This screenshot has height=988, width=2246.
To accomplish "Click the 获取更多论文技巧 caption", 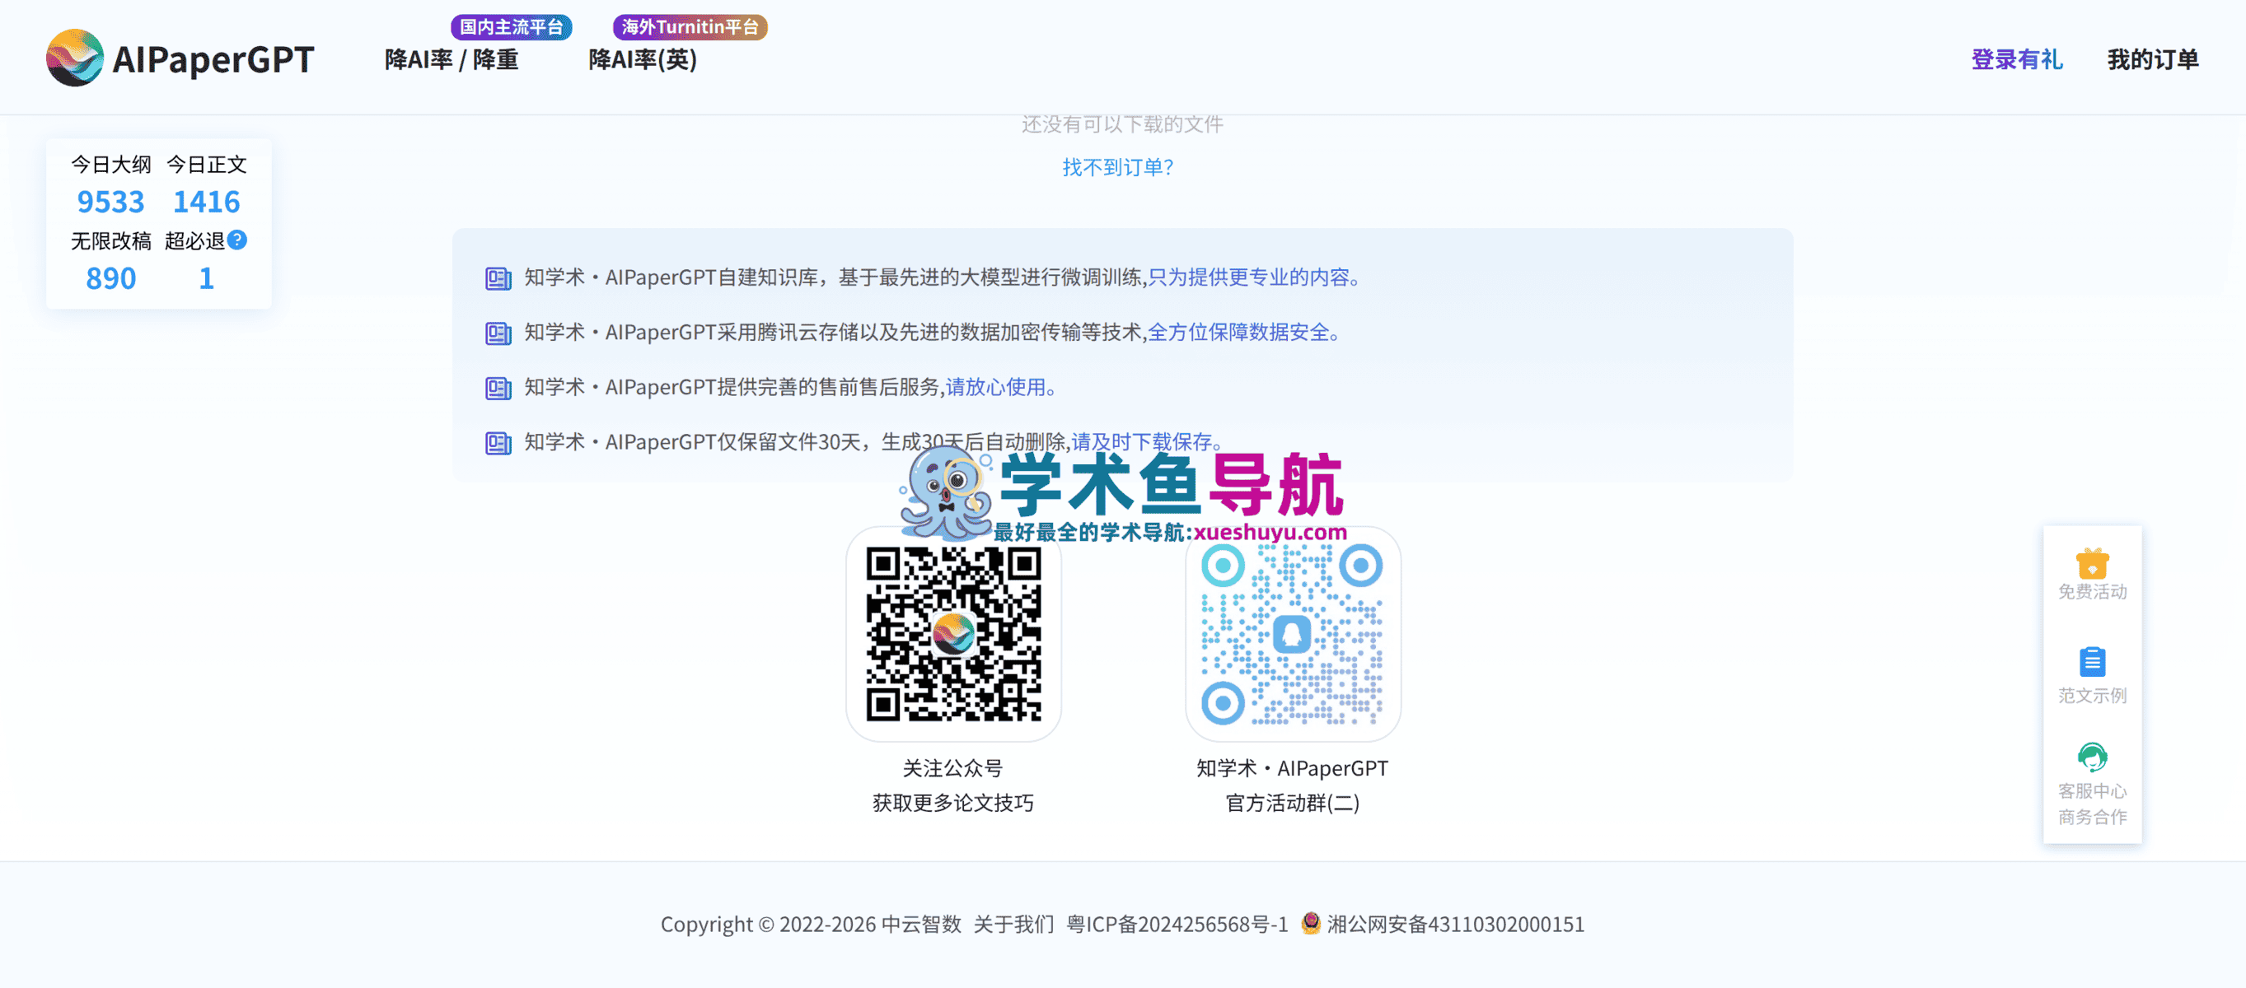I will point(953,803).
